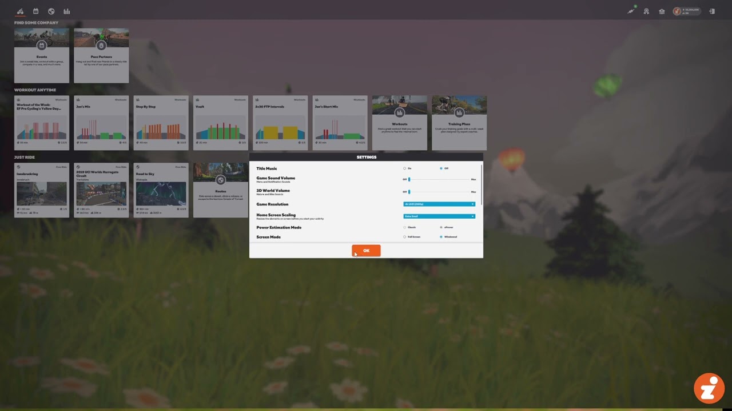The height and width of the screenshot is (411, 732).
Task: Click the Power Estimation Mode label
Action: coord(279,227)
